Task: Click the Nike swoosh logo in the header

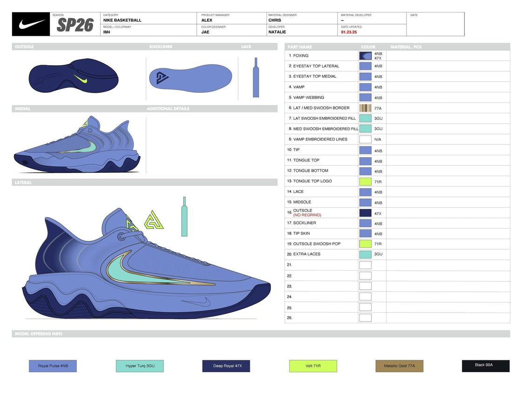Action: point(31,24)
